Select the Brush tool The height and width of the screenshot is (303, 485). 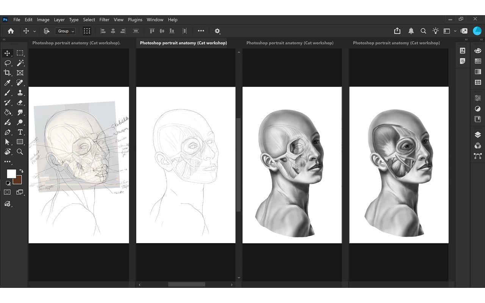pyautogui.click(x=7, y=92)
